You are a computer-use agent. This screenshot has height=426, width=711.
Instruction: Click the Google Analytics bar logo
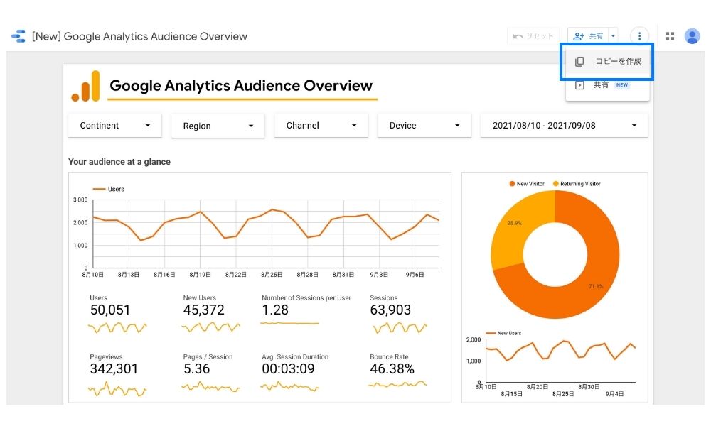pyautogui.click(x=86, y=86)
